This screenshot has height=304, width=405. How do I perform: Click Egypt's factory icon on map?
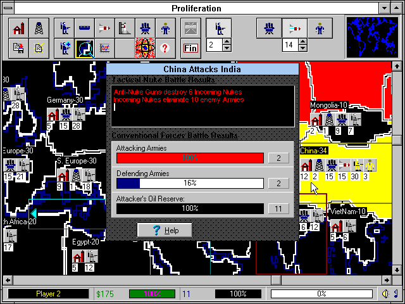[78, 256]
